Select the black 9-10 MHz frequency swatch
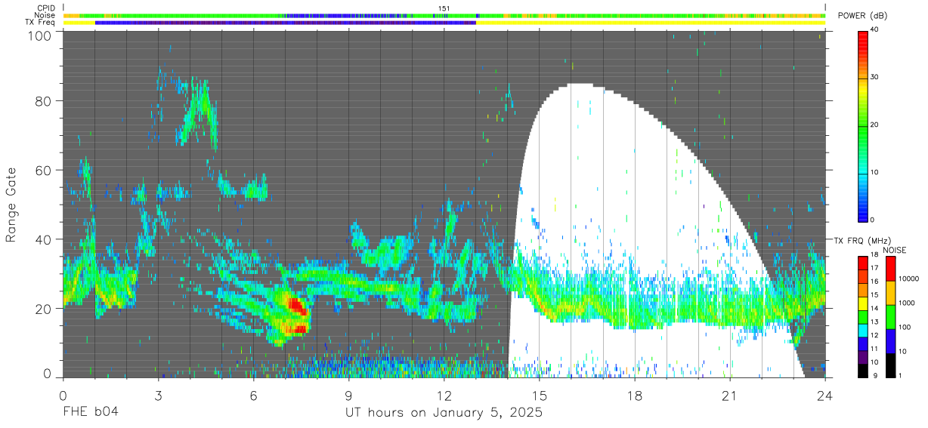Screen dimensions: 928x428 click(862, 371)
